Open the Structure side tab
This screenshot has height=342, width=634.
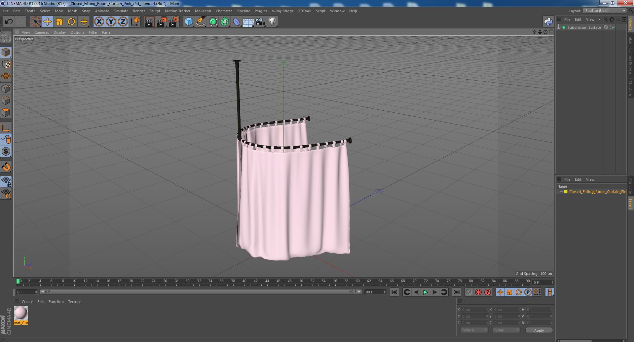click(630, 88)
